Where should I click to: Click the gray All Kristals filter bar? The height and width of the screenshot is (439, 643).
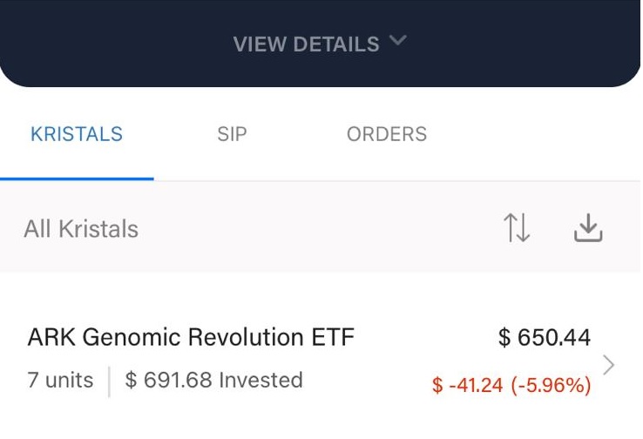click(x=320, y=227)
